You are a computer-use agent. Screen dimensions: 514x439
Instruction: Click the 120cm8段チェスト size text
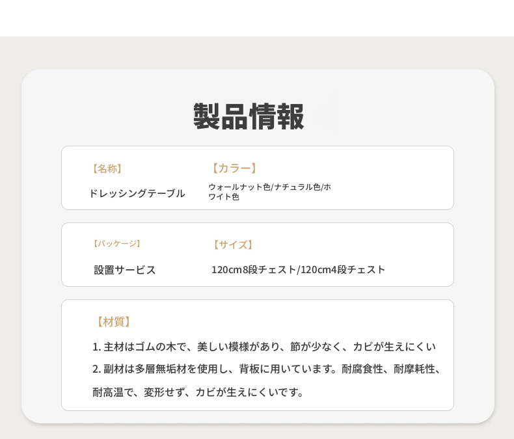253,270
